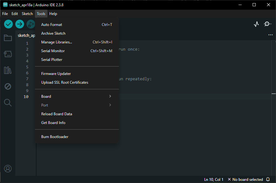Choose Manage Libraries menu entry

coord(57,42)
